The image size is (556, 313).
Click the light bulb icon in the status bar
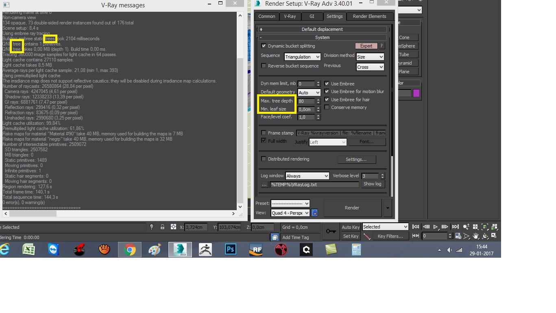pyautogui.click(x=152, y=227)
